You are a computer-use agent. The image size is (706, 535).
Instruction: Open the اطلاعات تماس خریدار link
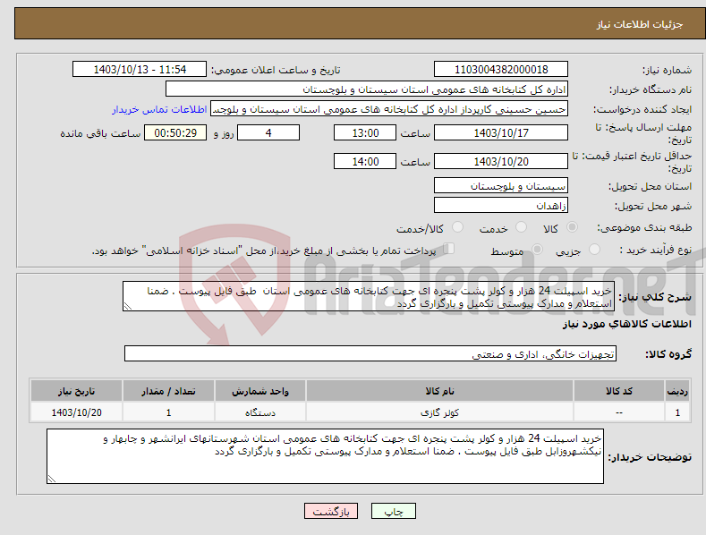tap(159, 109)
